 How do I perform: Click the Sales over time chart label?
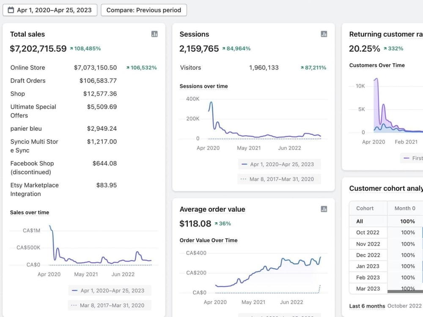(x=30, y=213)
